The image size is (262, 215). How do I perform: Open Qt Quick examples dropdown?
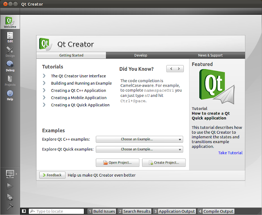click(139, 149)
